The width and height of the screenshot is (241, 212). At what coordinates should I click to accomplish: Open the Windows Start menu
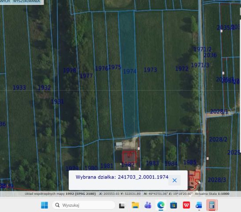45,205
